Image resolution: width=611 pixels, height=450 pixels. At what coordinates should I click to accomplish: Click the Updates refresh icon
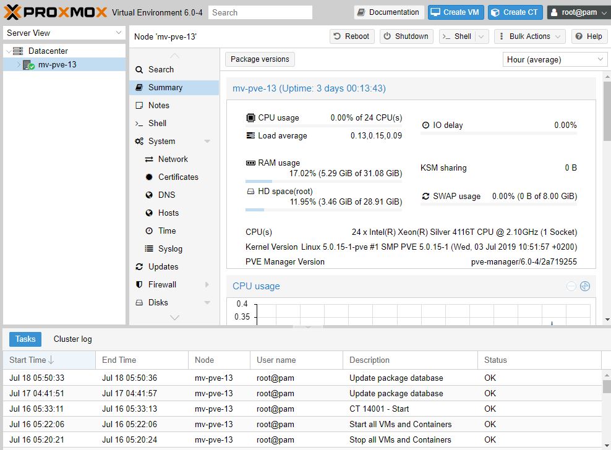click(139, 266)
